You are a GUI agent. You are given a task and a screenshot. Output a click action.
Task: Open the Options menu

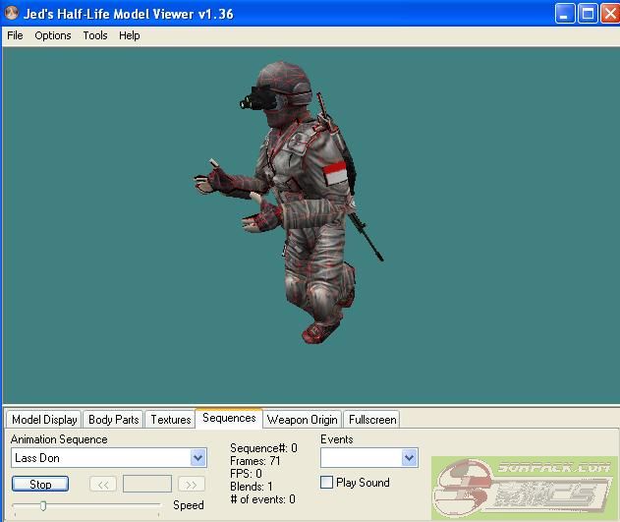53,35
